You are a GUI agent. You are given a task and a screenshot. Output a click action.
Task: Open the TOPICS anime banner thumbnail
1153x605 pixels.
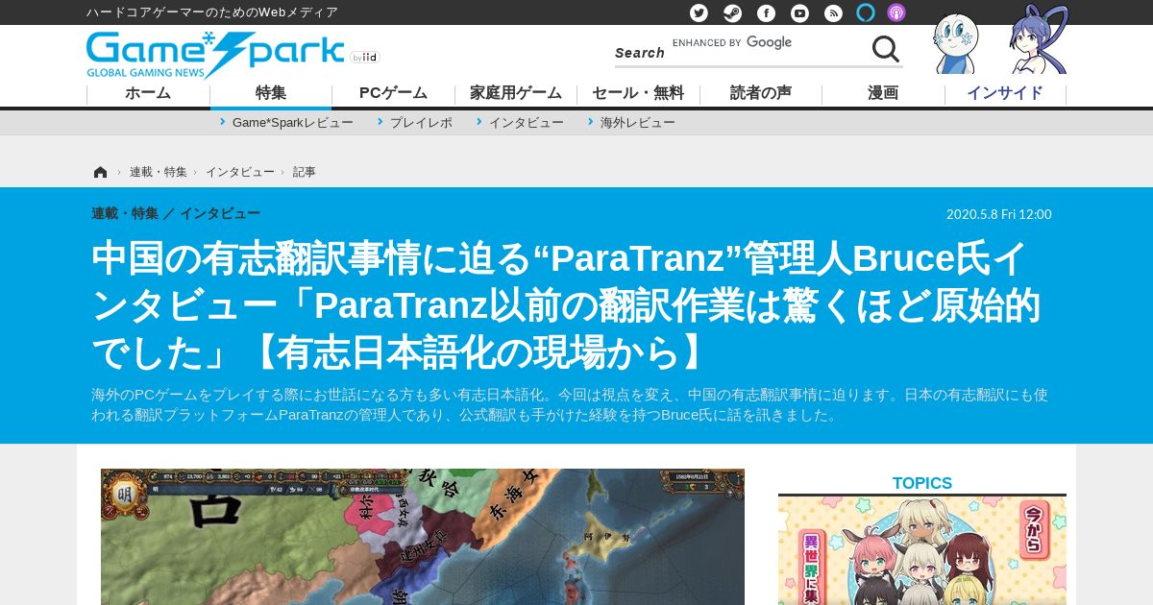(922, 550)
